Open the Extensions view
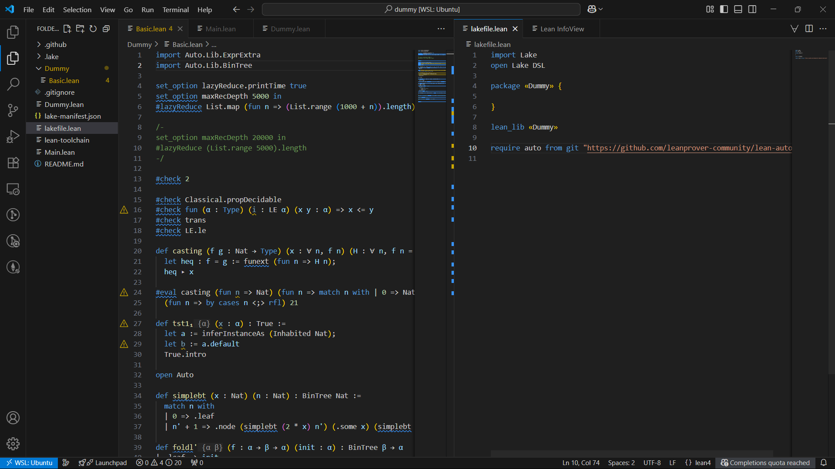Screen dimensions: 835x469 (13, 163)
